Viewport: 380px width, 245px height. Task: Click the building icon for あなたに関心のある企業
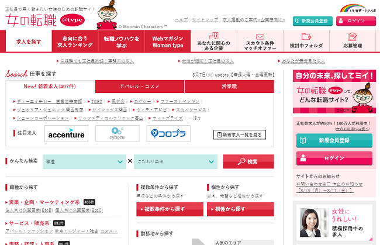214,36
